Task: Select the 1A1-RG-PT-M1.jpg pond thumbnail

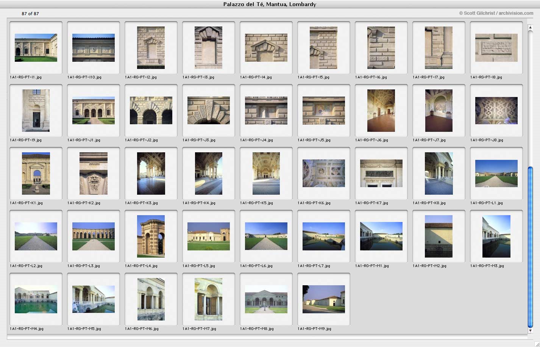Action: (x=381, y=236)
